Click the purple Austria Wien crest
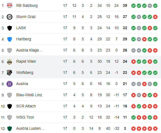Screen dimensions: 161x133 point(10,84)
